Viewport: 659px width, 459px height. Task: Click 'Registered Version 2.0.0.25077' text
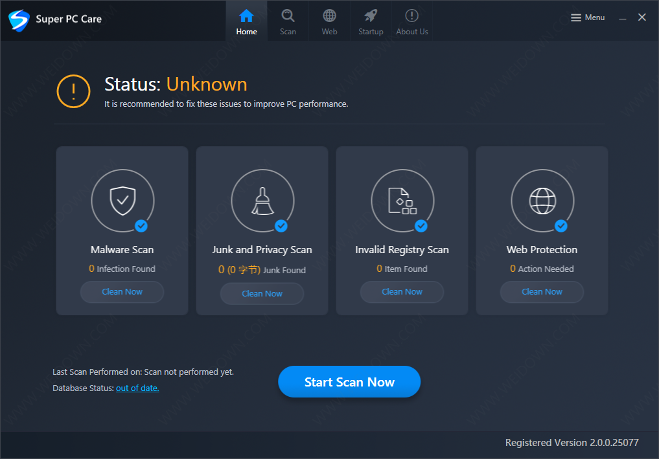point(572,443)
